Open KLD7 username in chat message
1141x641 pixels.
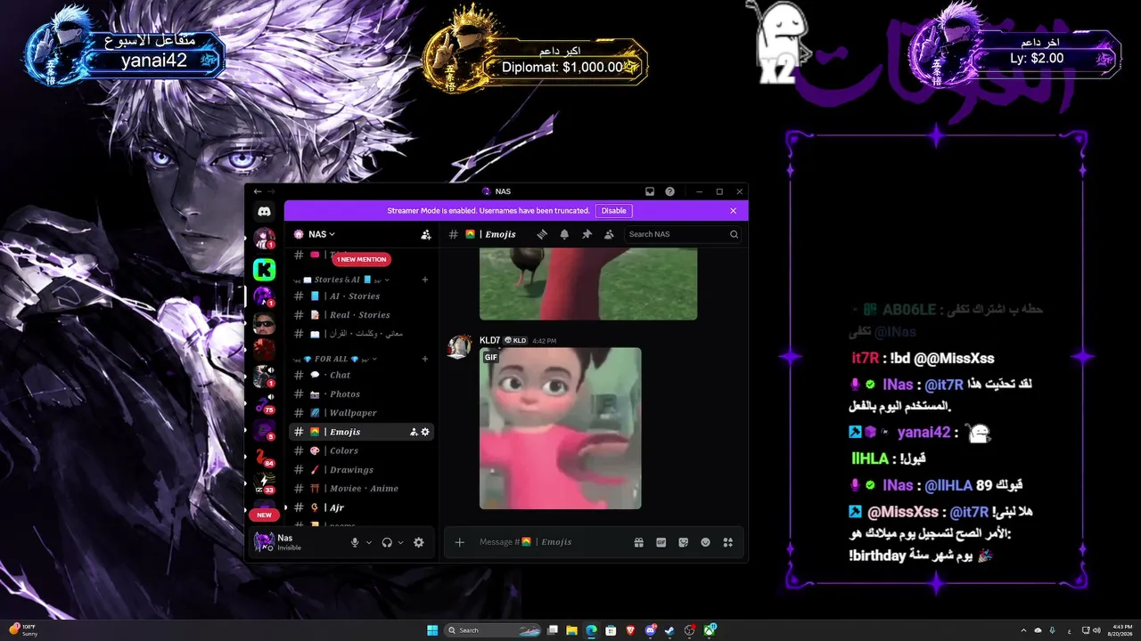pos(489,340)
